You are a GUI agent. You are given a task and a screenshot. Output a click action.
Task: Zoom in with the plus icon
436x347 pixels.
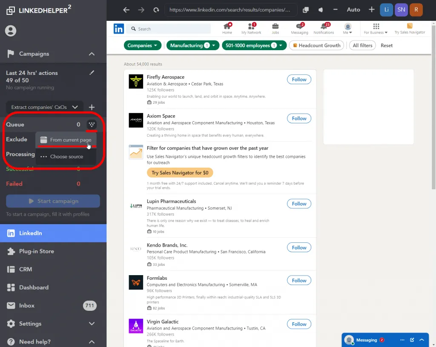coord(372,10)
